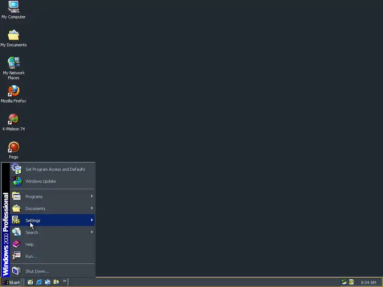Image resolution: width=383 pixels, height=287 pixels.
Task: Click the Start button
Action: (x=11, y=283)
